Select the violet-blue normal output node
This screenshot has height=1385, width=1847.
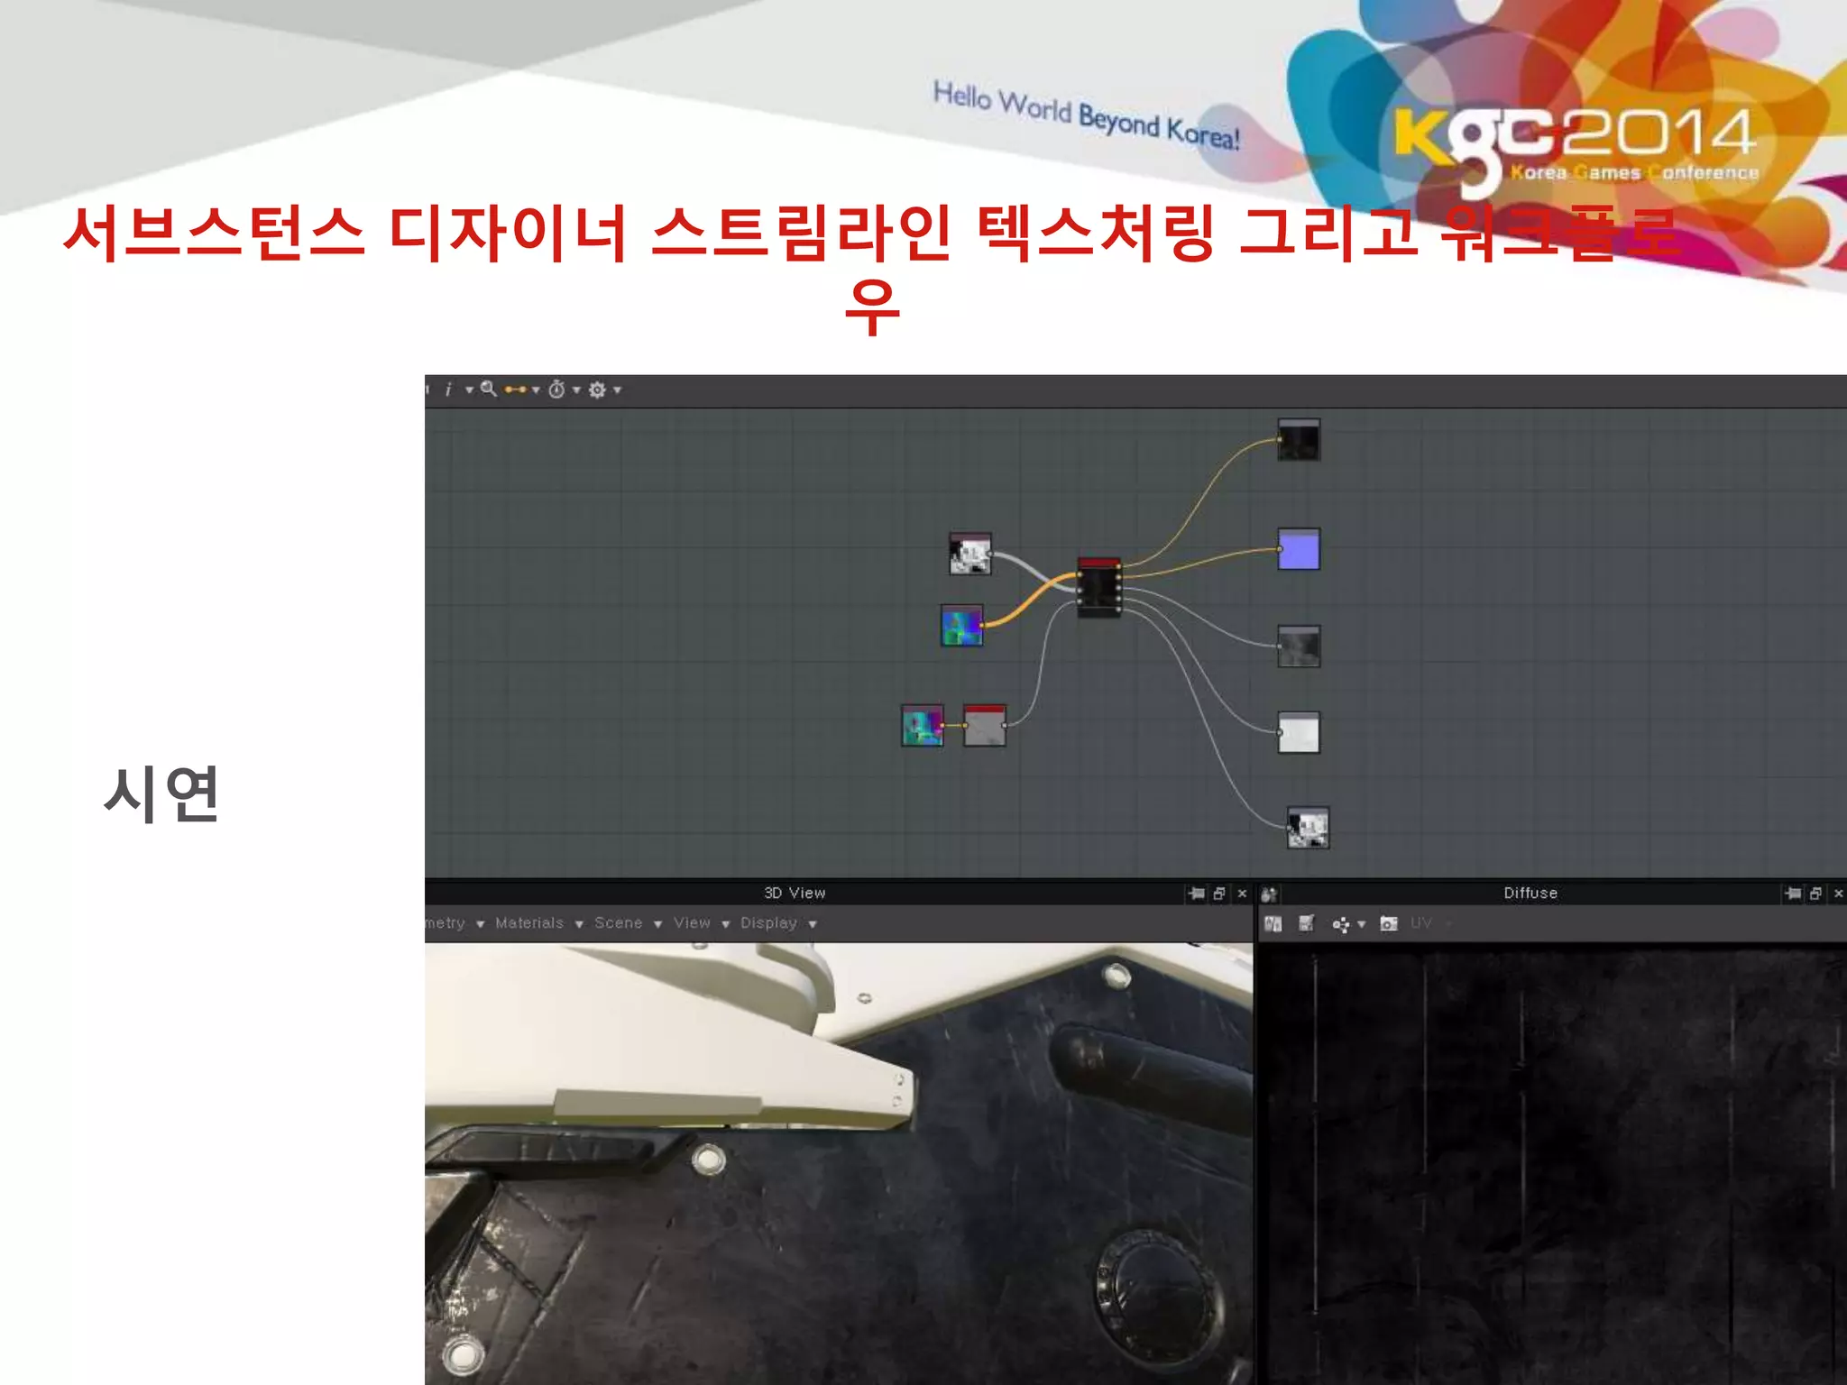pos(1300,549)
